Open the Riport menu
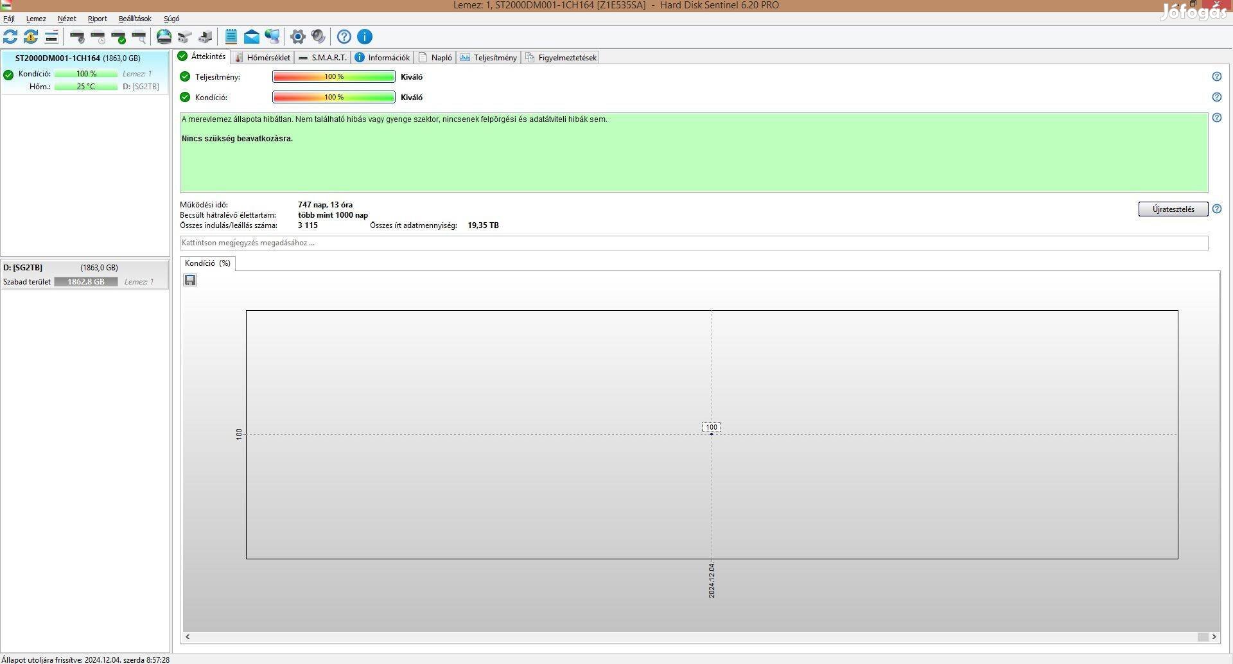The height and width of the screenshot is (664, 1233). click(x=98, y=19)
